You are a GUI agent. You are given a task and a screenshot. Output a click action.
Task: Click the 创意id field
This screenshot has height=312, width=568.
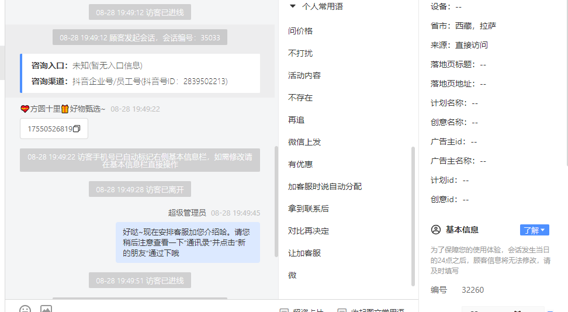(449, 199)
